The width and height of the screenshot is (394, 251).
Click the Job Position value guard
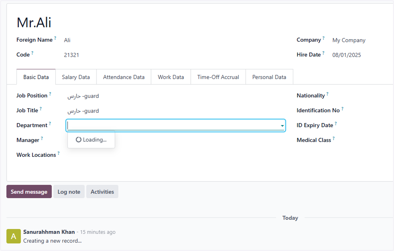83,96
